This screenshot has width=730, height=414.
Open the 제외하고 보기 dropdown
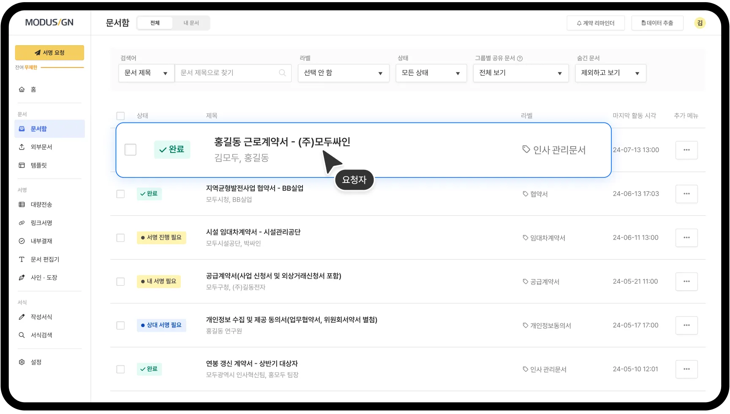(610, 73)
